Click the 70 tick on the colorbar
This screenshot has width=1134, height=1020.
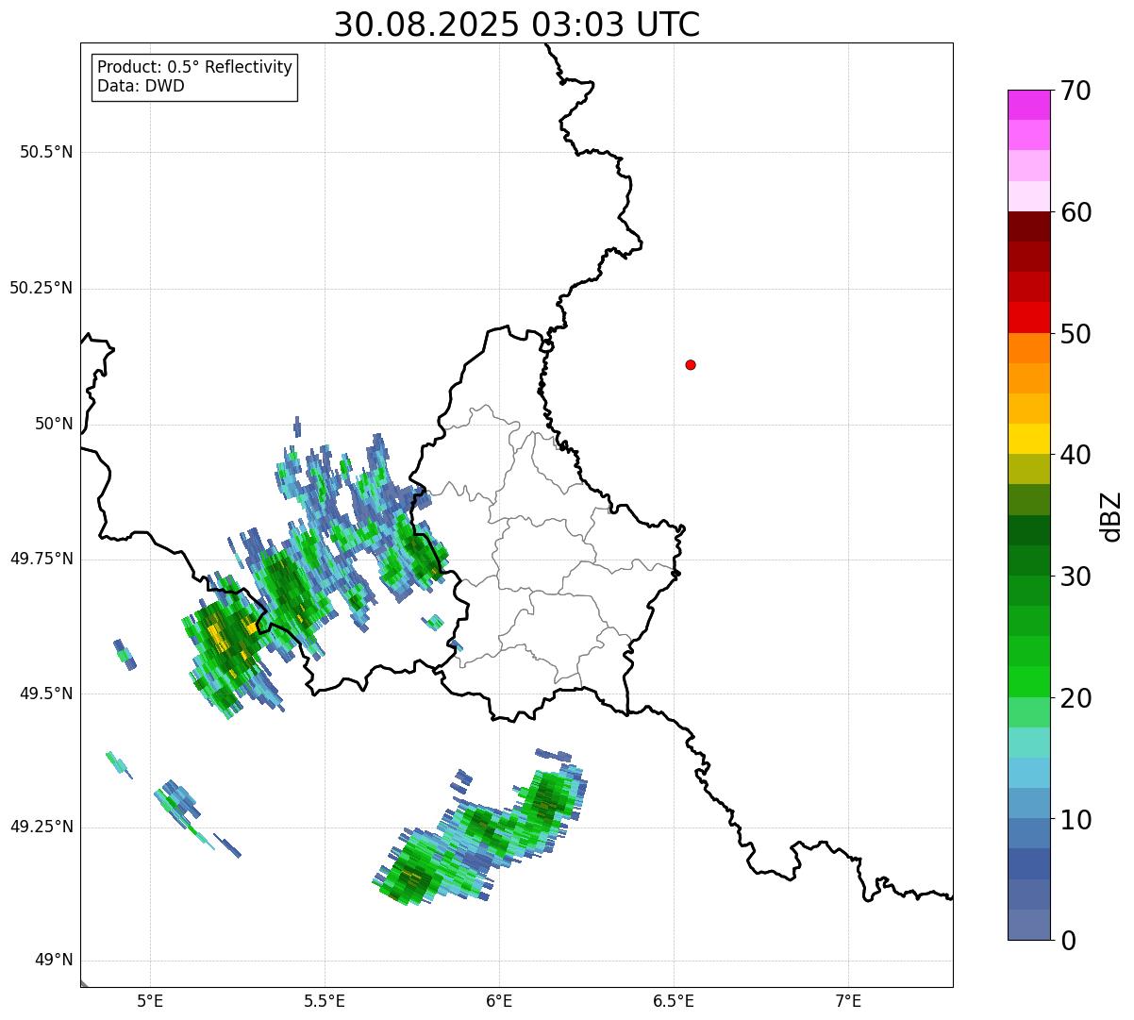[x=1076, y=91]
